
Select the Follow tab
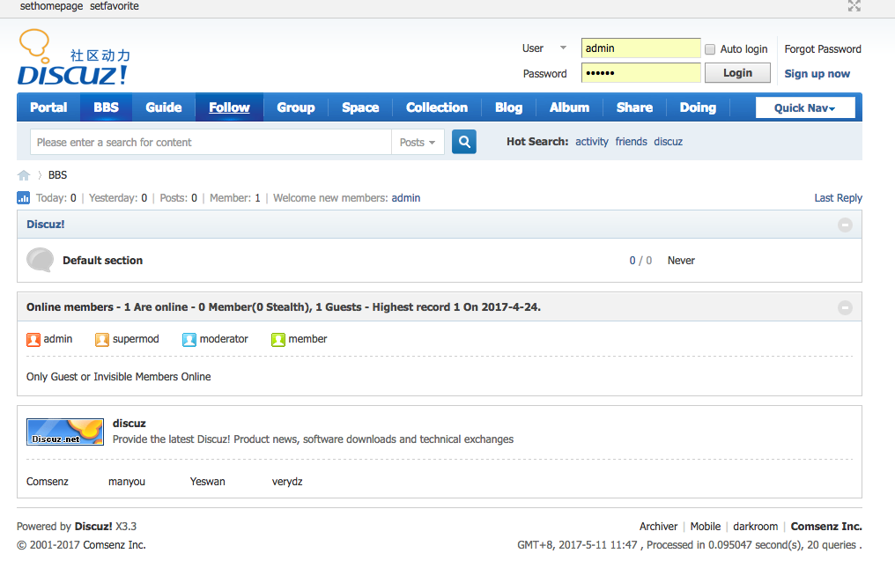229,107
